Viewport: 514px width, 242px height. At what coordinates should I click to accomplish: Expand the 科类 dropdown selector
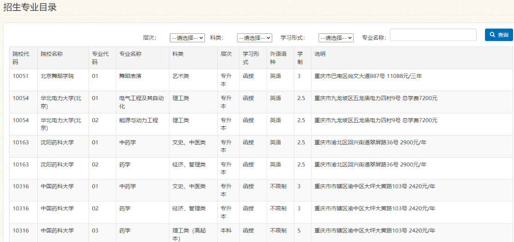254,38
